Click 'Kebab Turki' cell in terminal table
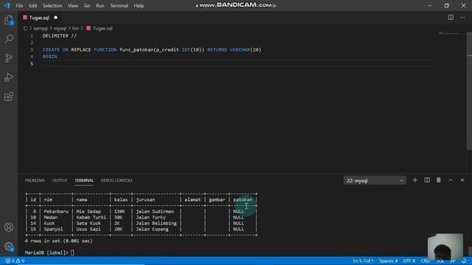Screen dimensions: 472x265 tap(91, 217)
